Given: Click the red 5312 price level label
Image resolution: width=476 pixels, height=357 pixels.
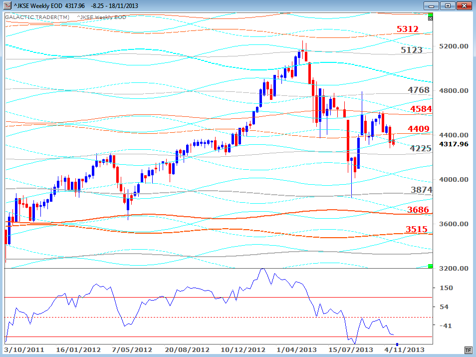Looking at the screenshot, I should tap(407, 29).
